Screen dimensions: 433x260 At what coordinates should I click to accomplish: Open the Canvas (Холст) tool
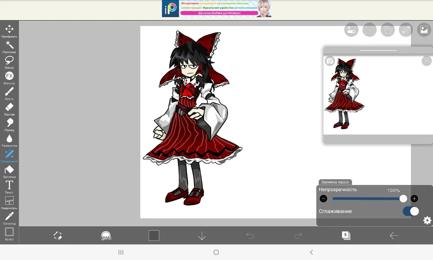[9, 234]
